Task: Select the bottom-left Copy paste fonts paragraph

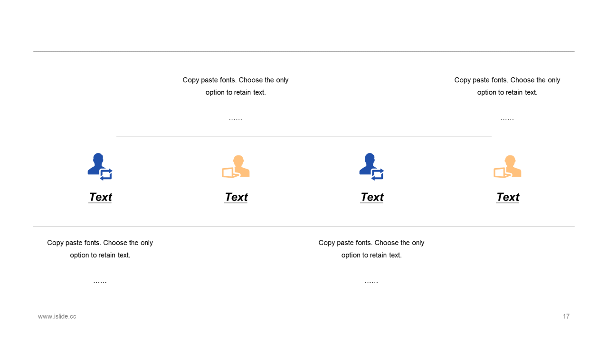Action: coord(100,249)
